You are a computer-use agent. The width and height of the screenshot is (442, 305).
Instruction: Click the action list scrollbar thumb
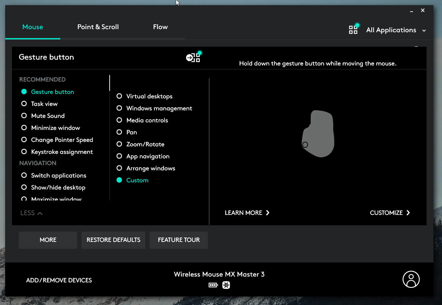(110, 83)
